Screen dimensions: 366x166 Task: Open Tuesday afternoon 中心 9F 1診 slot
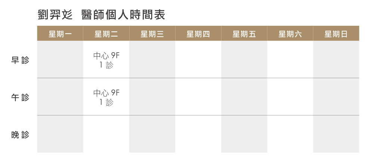(x=106, y=98)
